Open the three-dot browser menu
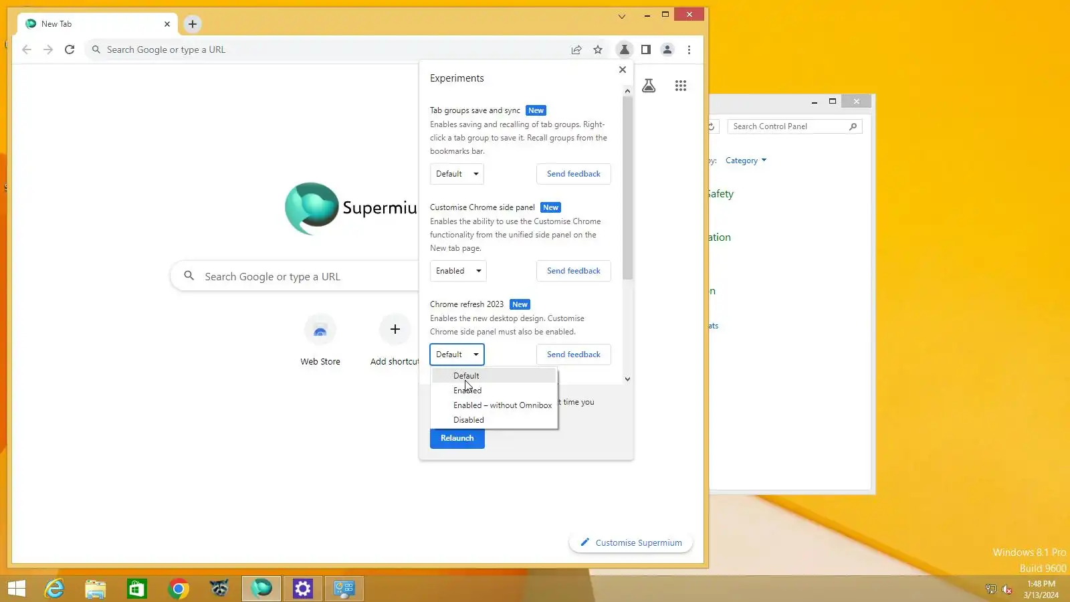This screenshot has width=1070, height=602. [x=689, y=49]
